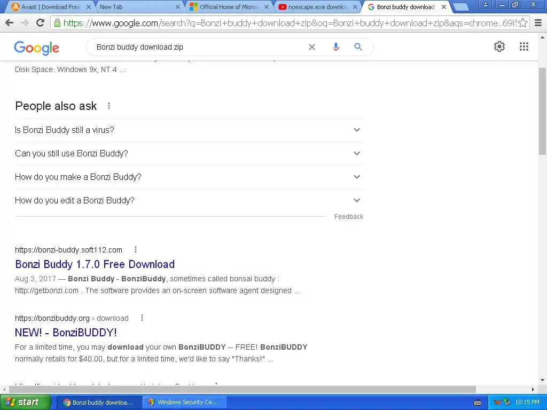
Task: Click the bonzibuddy.org download URL
Action: pos(72,318)
